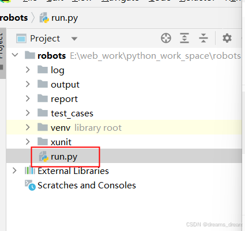245x231 pixels.
Task: Open Project panel settings gear
Action: tap(227, 38)
